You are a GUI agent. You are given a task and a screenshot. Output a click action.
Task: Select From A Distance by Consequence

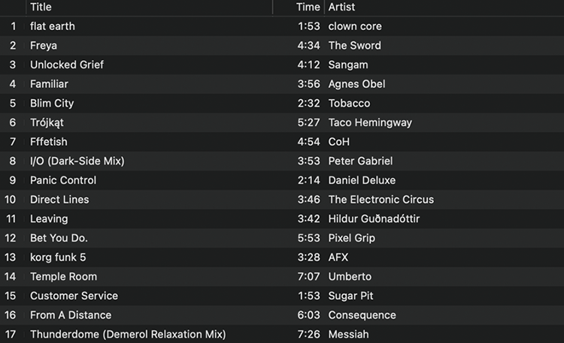click(282, 315)
